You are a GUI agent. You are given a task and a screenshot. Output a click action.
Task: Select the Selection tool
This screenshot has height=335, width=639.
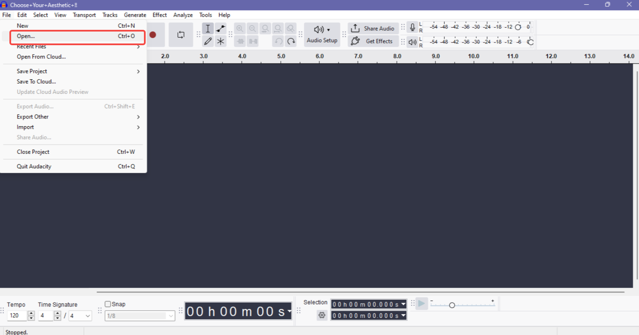208,29
